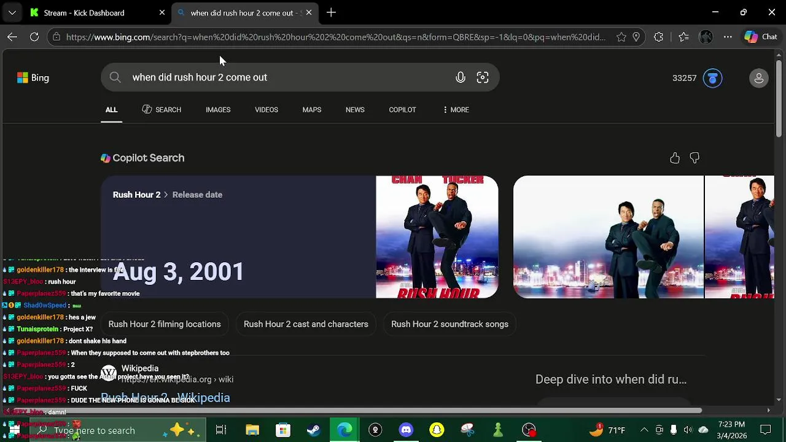Click the Bing search query field
The width and height of the screenshot is (786, 442).
point(289,77)
